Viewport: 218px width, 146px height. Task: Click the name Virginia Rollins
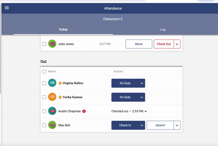pos(73,83)
